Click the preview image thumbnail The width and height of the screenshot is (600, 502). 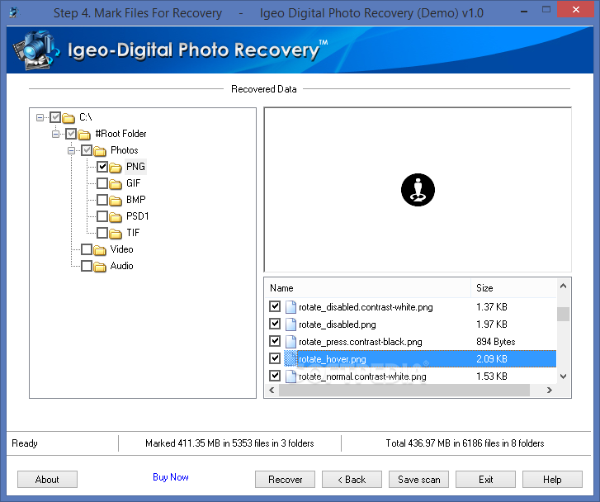coord(418,190)
